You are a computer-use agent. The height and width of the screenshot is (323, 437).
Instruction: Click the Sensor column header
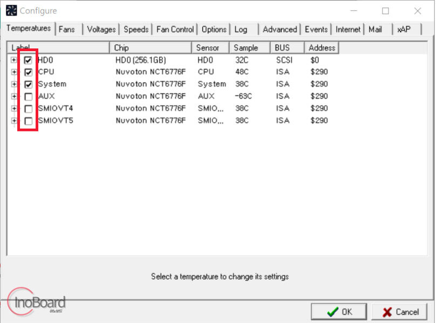point(210,47)
